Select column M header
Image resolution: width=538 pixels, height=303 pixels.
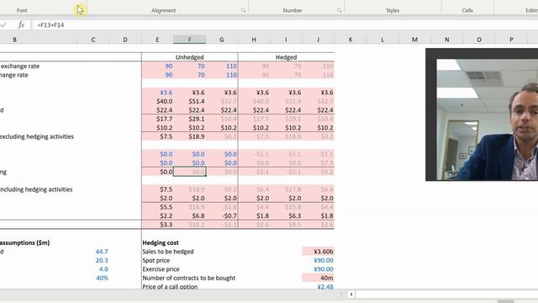pos(414,40)
